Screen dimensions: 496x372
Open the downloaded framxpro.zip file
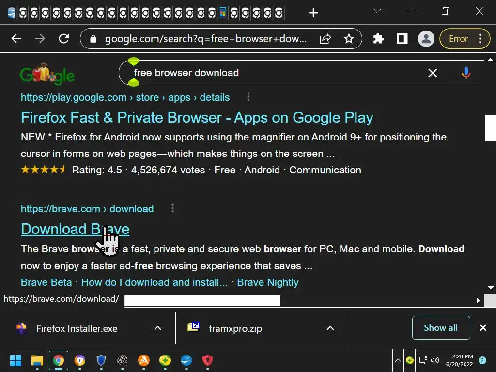[235, 328]
